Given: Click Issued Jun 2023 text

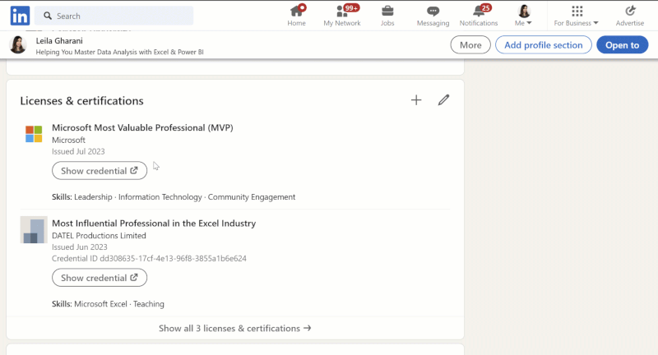Looking at the screenshot, I should pyautogui.click(x=79, y=247).
